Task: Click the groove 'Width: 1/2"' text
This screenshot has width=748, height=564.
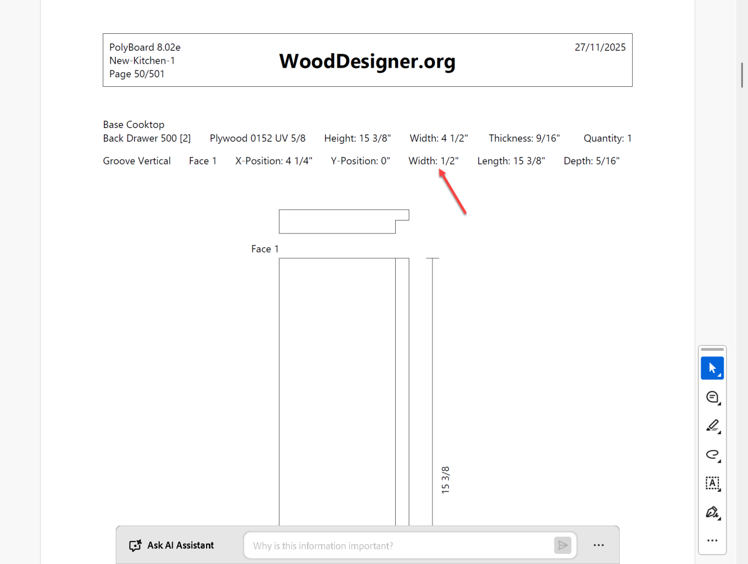Action: (x=433, y=161)
